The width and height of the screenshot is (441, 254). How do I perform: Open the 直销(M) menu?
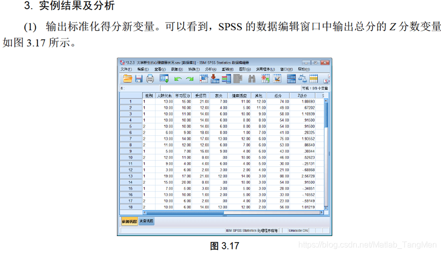tap(227, 69)
